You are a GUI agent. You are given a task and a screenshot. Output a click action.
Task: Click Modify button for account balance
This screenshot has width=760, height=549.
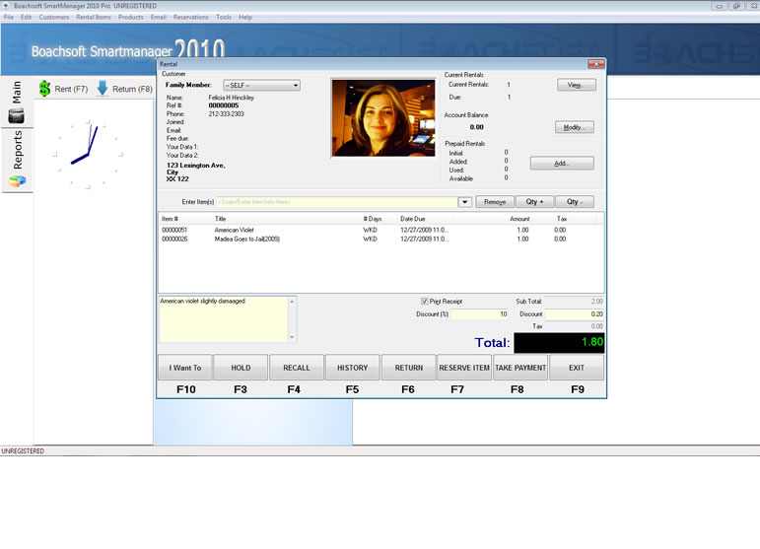(x=575, y=127)
